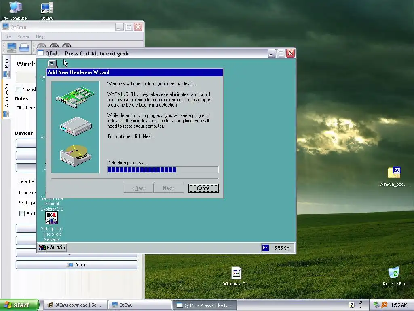The image size is (414, 311).
Task: Click the 1:55 AM system clock
Action: coord(399,305)
